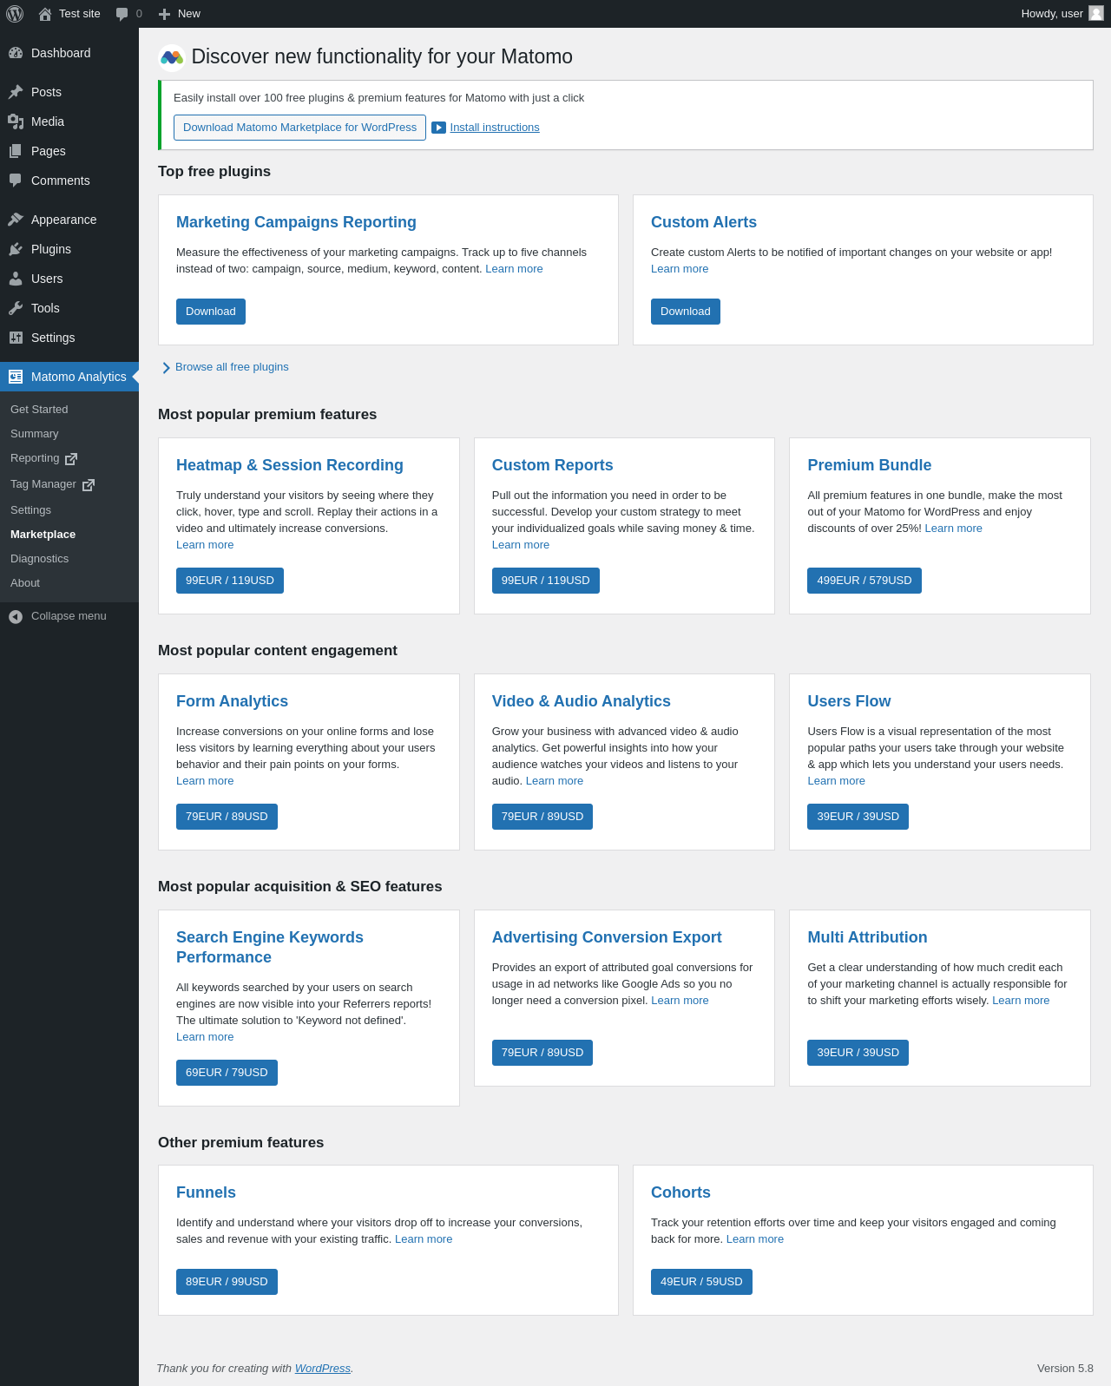Image resolution: width=1111 pixels, height=1386 pixels.
Task: Click the 499EUR / 579USD Premium Bundle button
Action: [x=864, y=581]
